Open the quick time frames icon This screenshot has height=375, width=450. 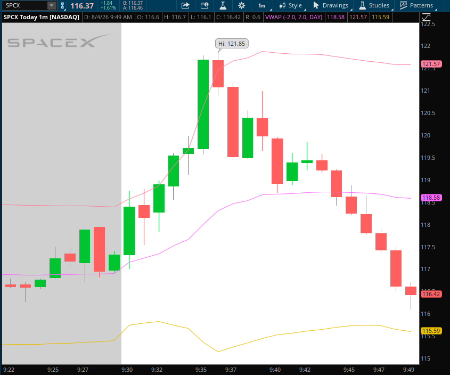tap(204, 5)
